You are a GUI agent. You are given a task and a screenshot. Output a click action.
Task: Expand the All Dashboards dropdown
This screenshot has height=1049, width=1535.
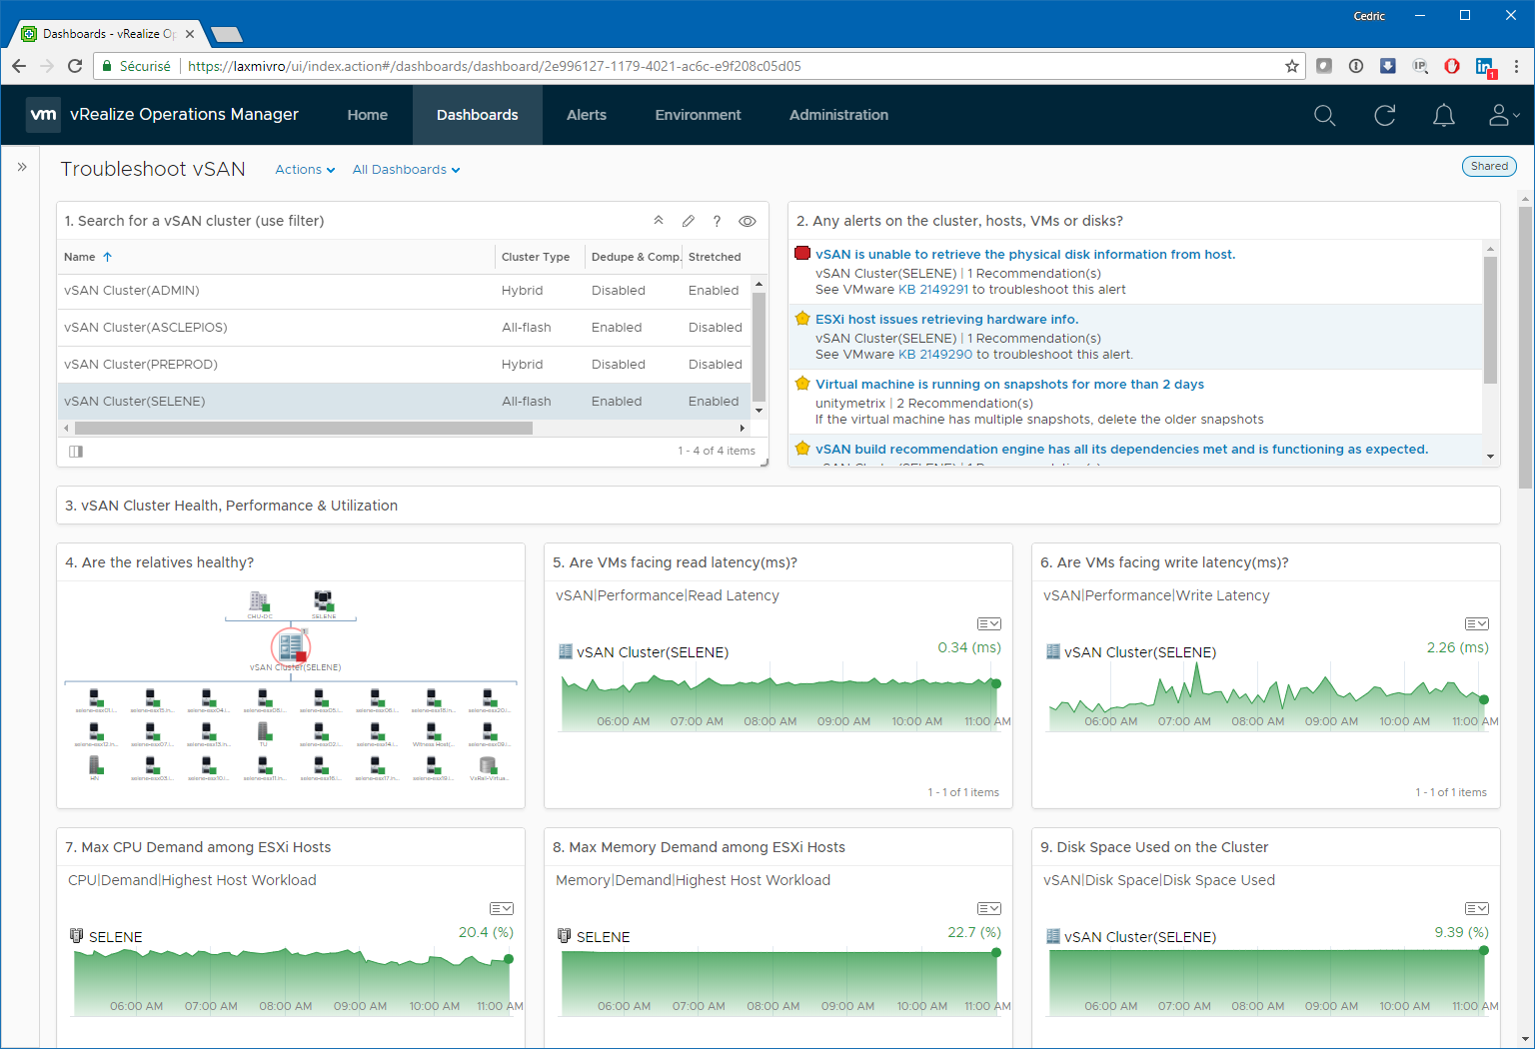[406, 170]
